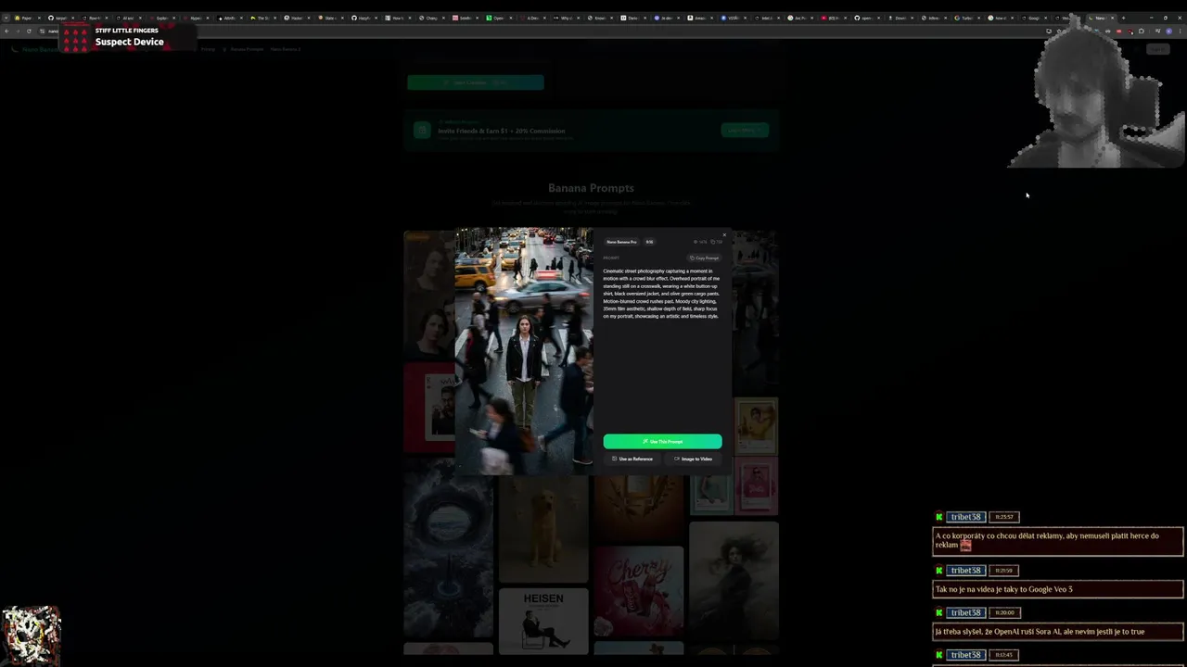Click tribet58 message about OpenAI Sora
Viewport: 1187px width, 667px height.
(x=1058, y=632)
